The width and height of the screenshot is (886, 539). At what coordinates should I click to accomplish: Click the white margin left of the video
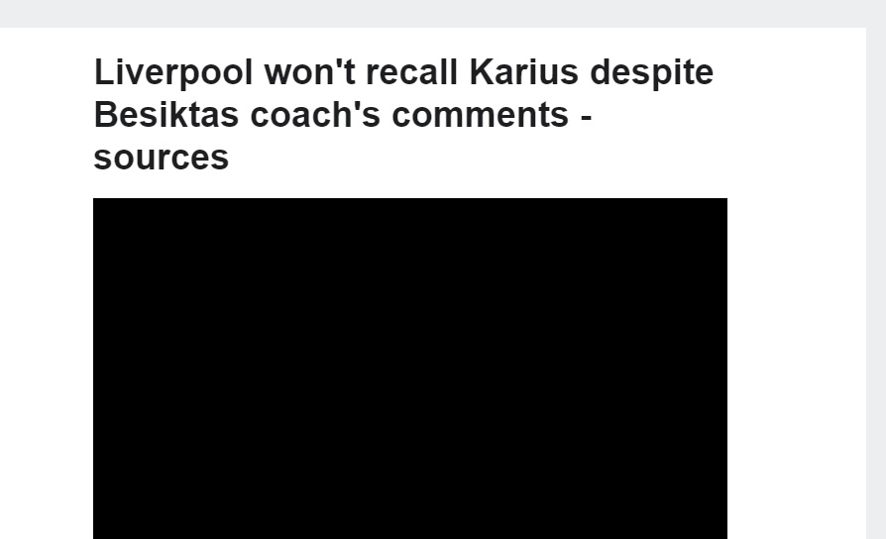tap(47, 369)
